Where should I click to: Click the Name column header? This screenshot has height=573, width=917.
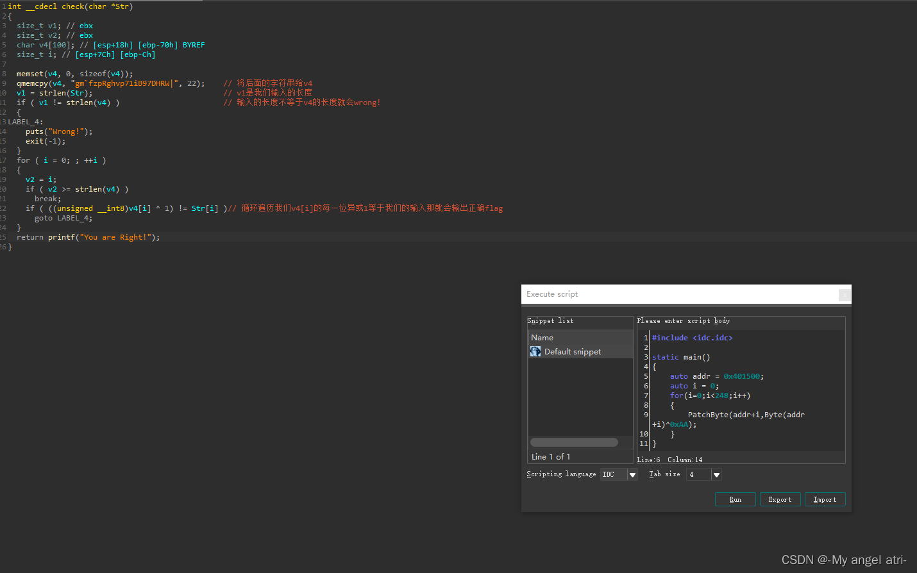pos(580,337)
